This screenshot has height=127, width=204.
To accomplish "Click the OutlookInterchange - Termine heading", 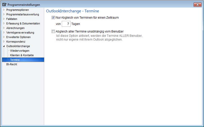I will (72, 11).
